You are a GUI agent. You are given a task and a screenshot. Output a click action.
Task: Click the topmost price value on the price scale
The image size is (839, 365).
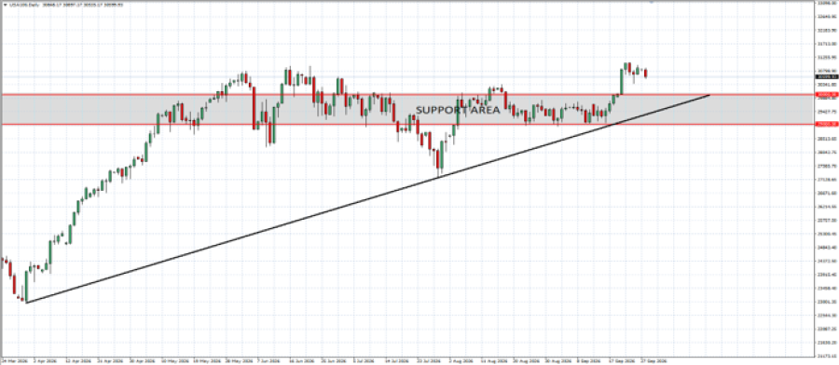826,3
